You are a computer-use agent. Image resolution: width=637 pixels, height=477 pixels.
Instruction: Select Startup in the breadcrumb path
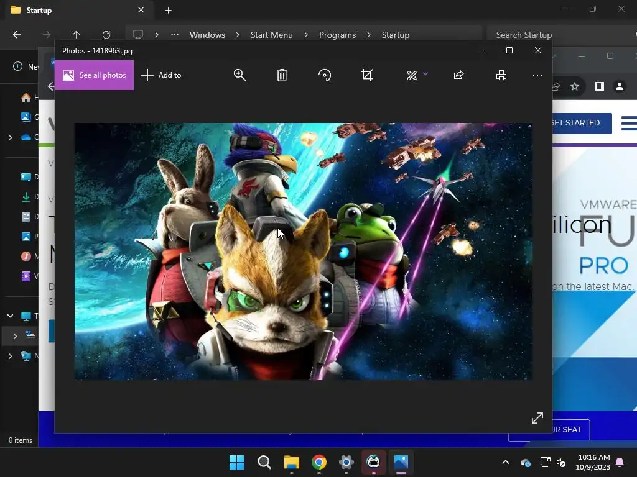tap(395, 35)
